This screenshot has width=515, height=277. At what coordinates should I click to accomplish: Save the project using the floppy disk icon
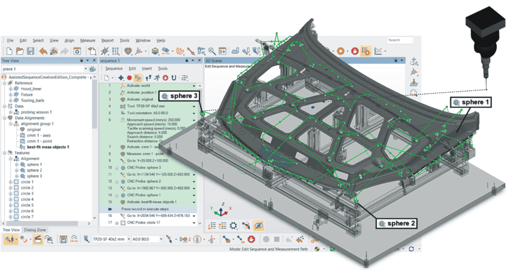pyautogui.click(x=31, y=51)
